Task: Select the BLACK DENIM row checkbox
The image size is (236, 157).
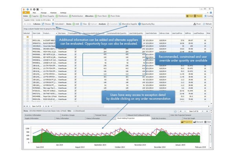Action: (28, 43)
